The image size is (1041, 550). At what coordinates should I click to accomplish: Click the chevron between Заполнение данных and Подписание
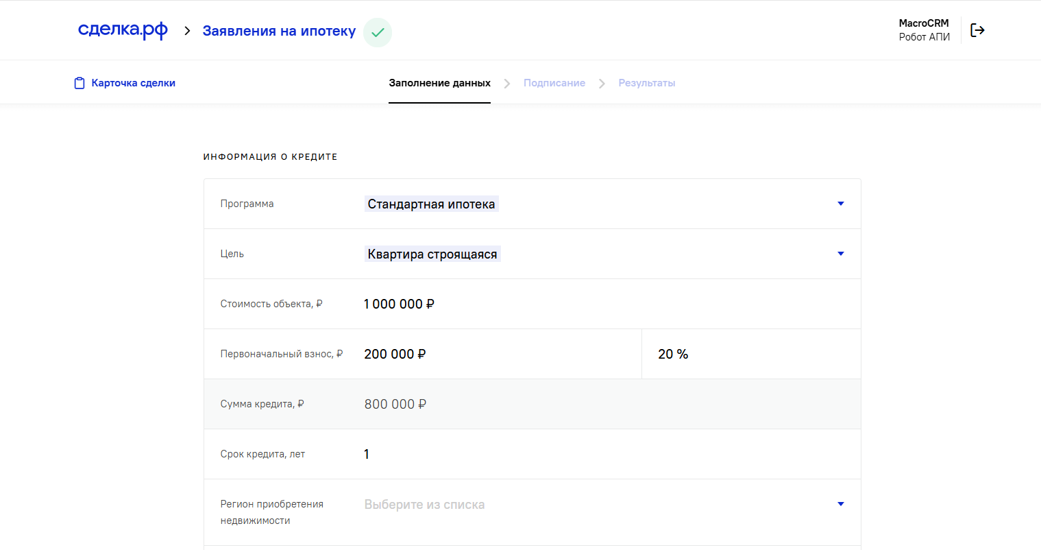(x=507, y=83)
